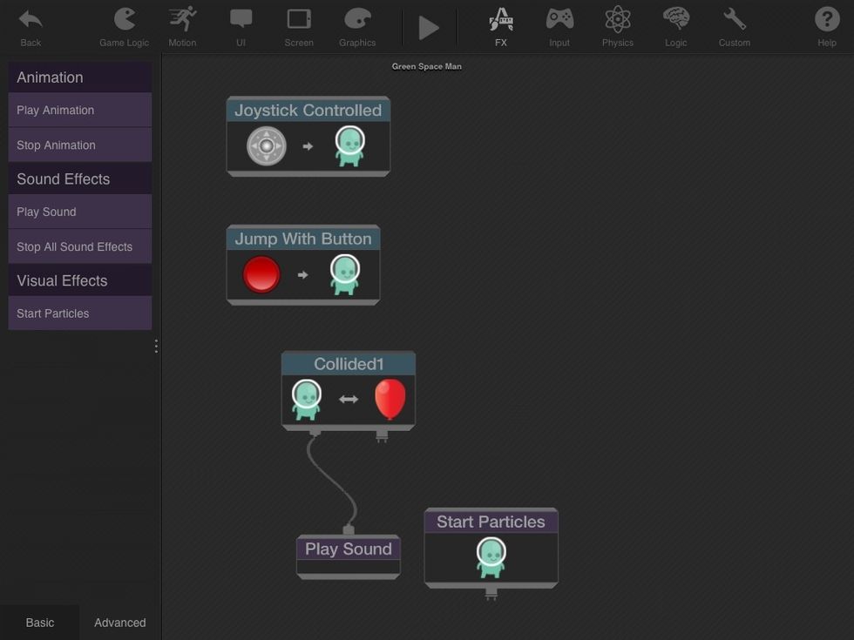Switch to the Basic tab
The height and width of the screenshot is (640, 854).
(x=39, y=623)
